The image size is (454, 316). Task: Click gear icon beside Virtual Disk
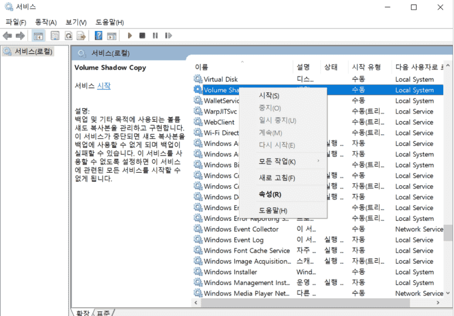tap(198, 79)
